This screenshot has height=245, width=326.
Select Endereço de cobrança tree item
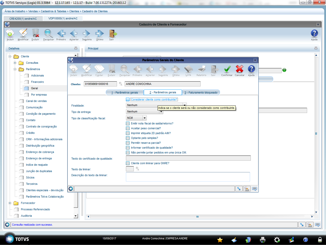click(40, 152)
